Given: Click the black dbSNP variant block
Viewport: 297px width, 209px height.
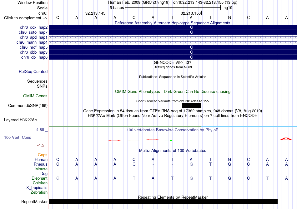Looking at the screenshot, I should 192,106.
